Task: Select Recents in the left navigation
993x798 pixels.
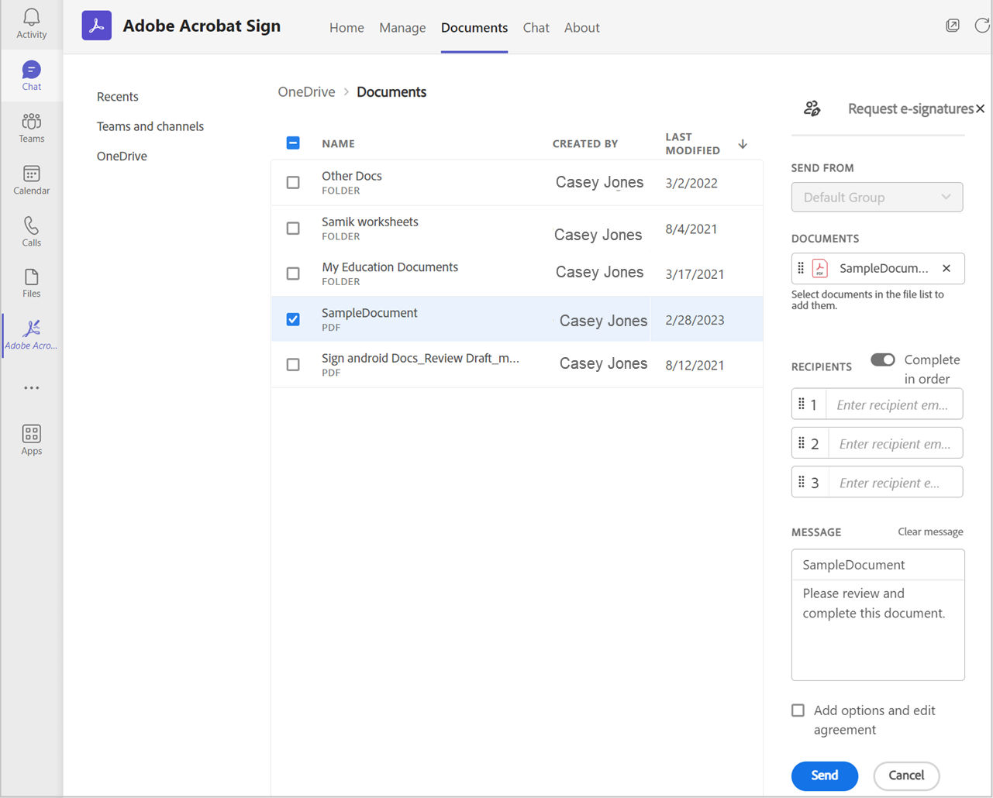Action: 118,97
